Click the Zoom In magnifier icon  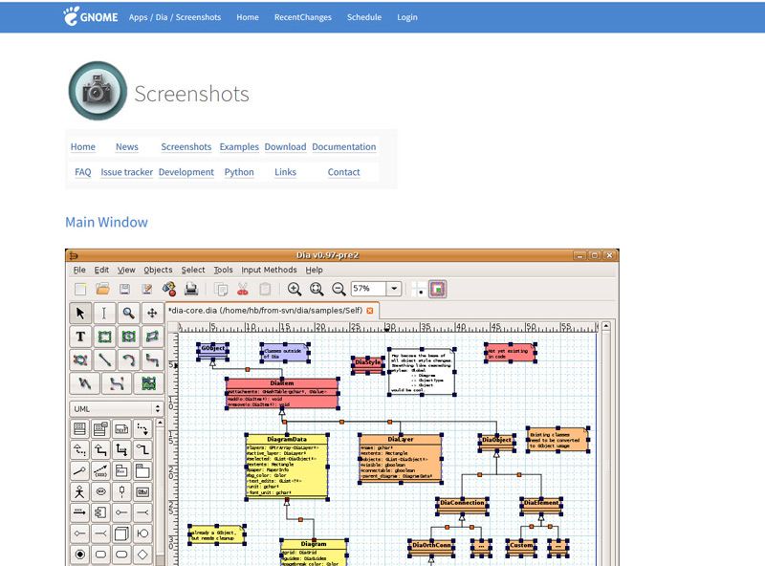[295, 290]
